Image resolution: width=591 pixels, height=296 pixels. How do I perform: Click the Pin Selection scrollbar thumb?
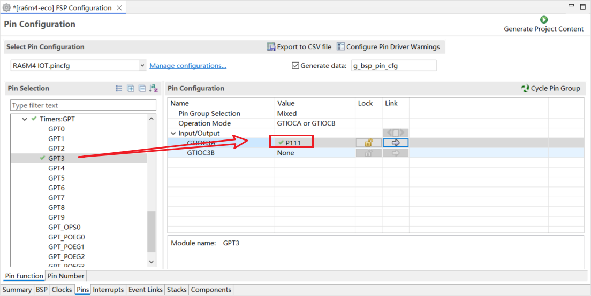pyautogui.click(x=151, y=231)
